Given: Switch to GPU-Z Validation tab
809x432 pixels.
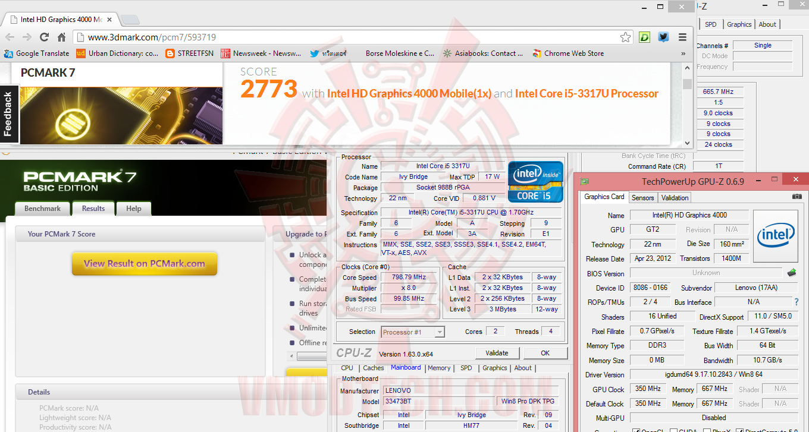Looking at the screenshot, I should click(675, 198).
